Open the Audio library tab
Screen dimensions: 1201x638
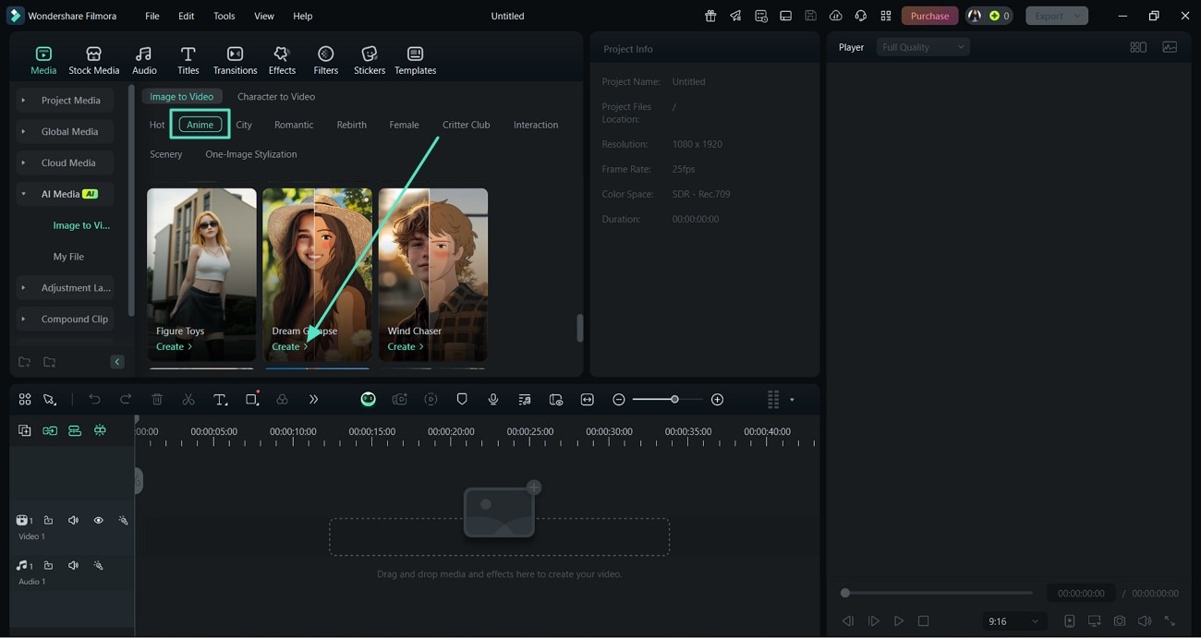[x=144, y=60]
